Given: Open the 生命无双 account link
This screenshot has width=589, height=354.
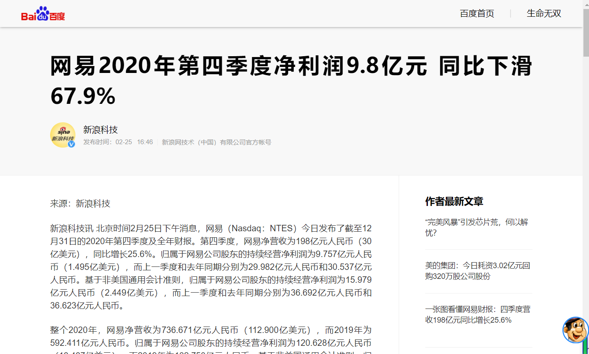Looking at the screenshot, I should pos(544,14).
